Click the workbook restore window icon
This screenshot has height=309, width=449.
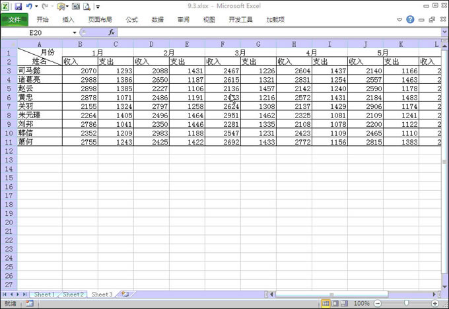432,19
